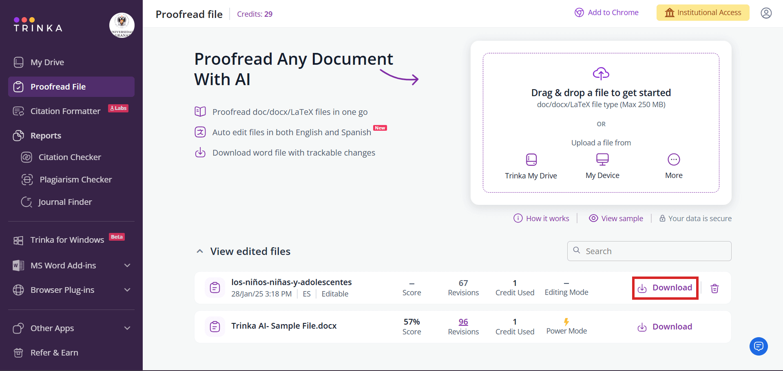
Task: Click the How it works link
Action: [x=541, y=218]
